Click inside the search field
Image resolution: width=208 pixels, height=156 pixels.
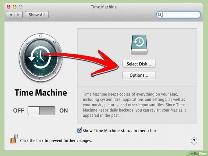(x=178, y=15)
